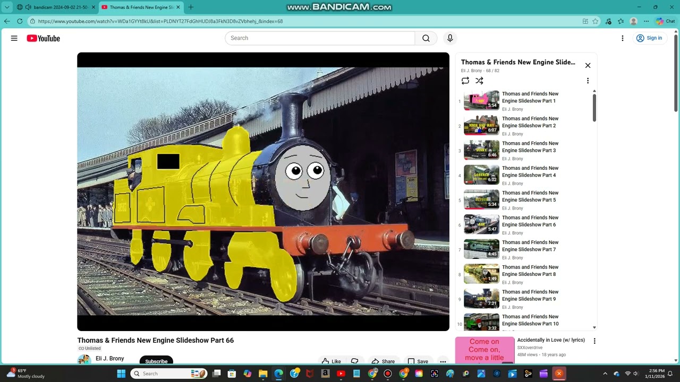Image resolution: width=680 pixels, height=382 pixels.
Task: Open Thomas and Friends Slideshow Part 3
Action: pos(530,147)
